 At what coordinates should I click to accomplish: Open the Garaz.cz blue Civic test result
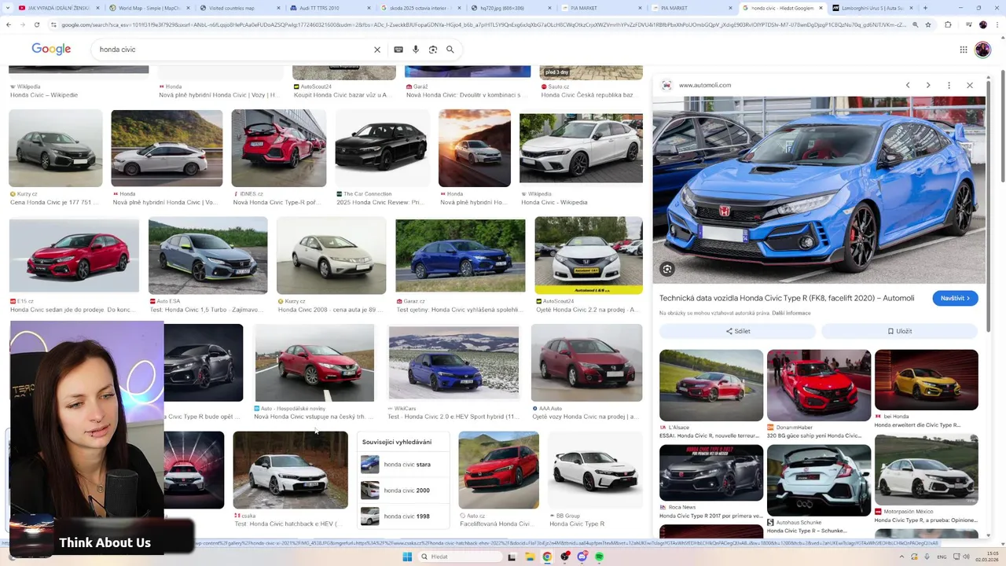pyautogui.click(x=460, y=255)
